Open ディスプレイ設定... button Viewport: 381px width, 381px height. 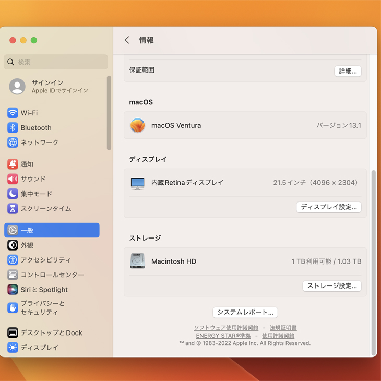click(328, 207)
